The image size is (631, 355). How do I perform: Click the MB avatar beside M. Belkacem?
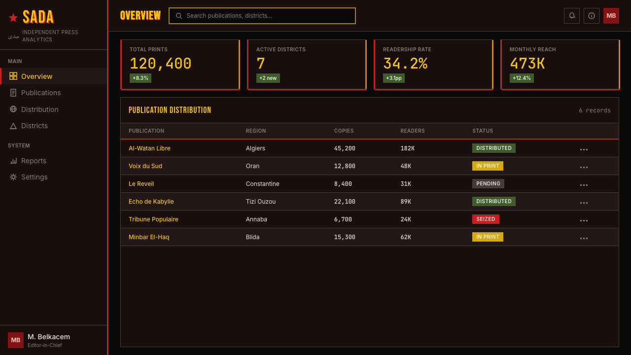tap(16, 340)
